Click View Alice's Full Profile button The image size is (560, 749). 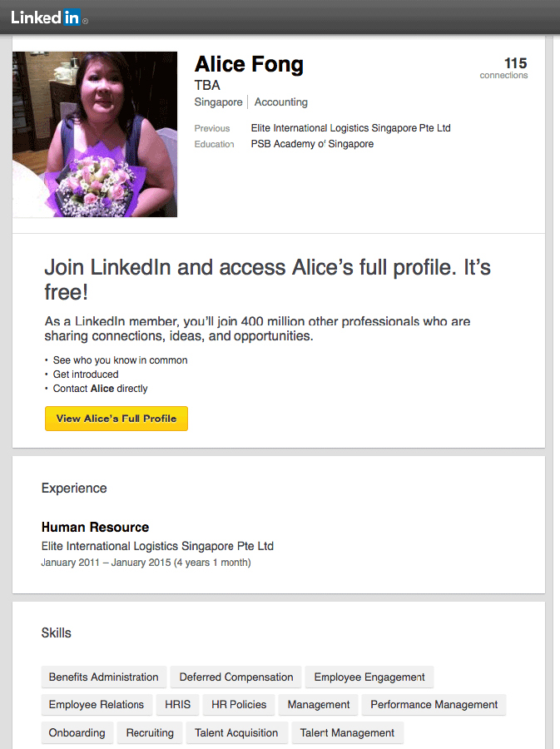pyautogui.click(x=116, y=419)
